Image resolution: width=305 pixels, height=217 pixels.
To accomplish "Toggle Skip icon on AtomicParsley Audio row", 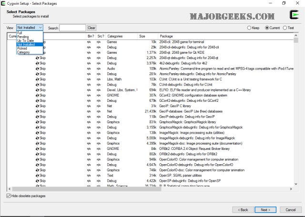I will tap(37, 69).
